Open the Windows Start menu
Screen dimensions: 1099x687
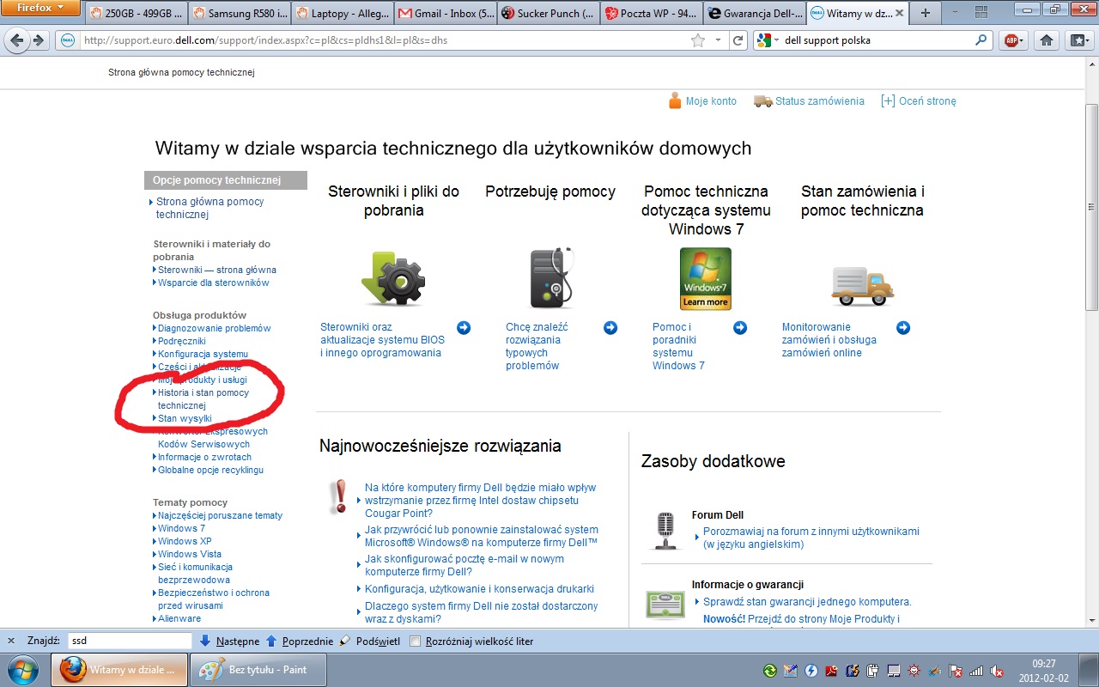[21, 669]
